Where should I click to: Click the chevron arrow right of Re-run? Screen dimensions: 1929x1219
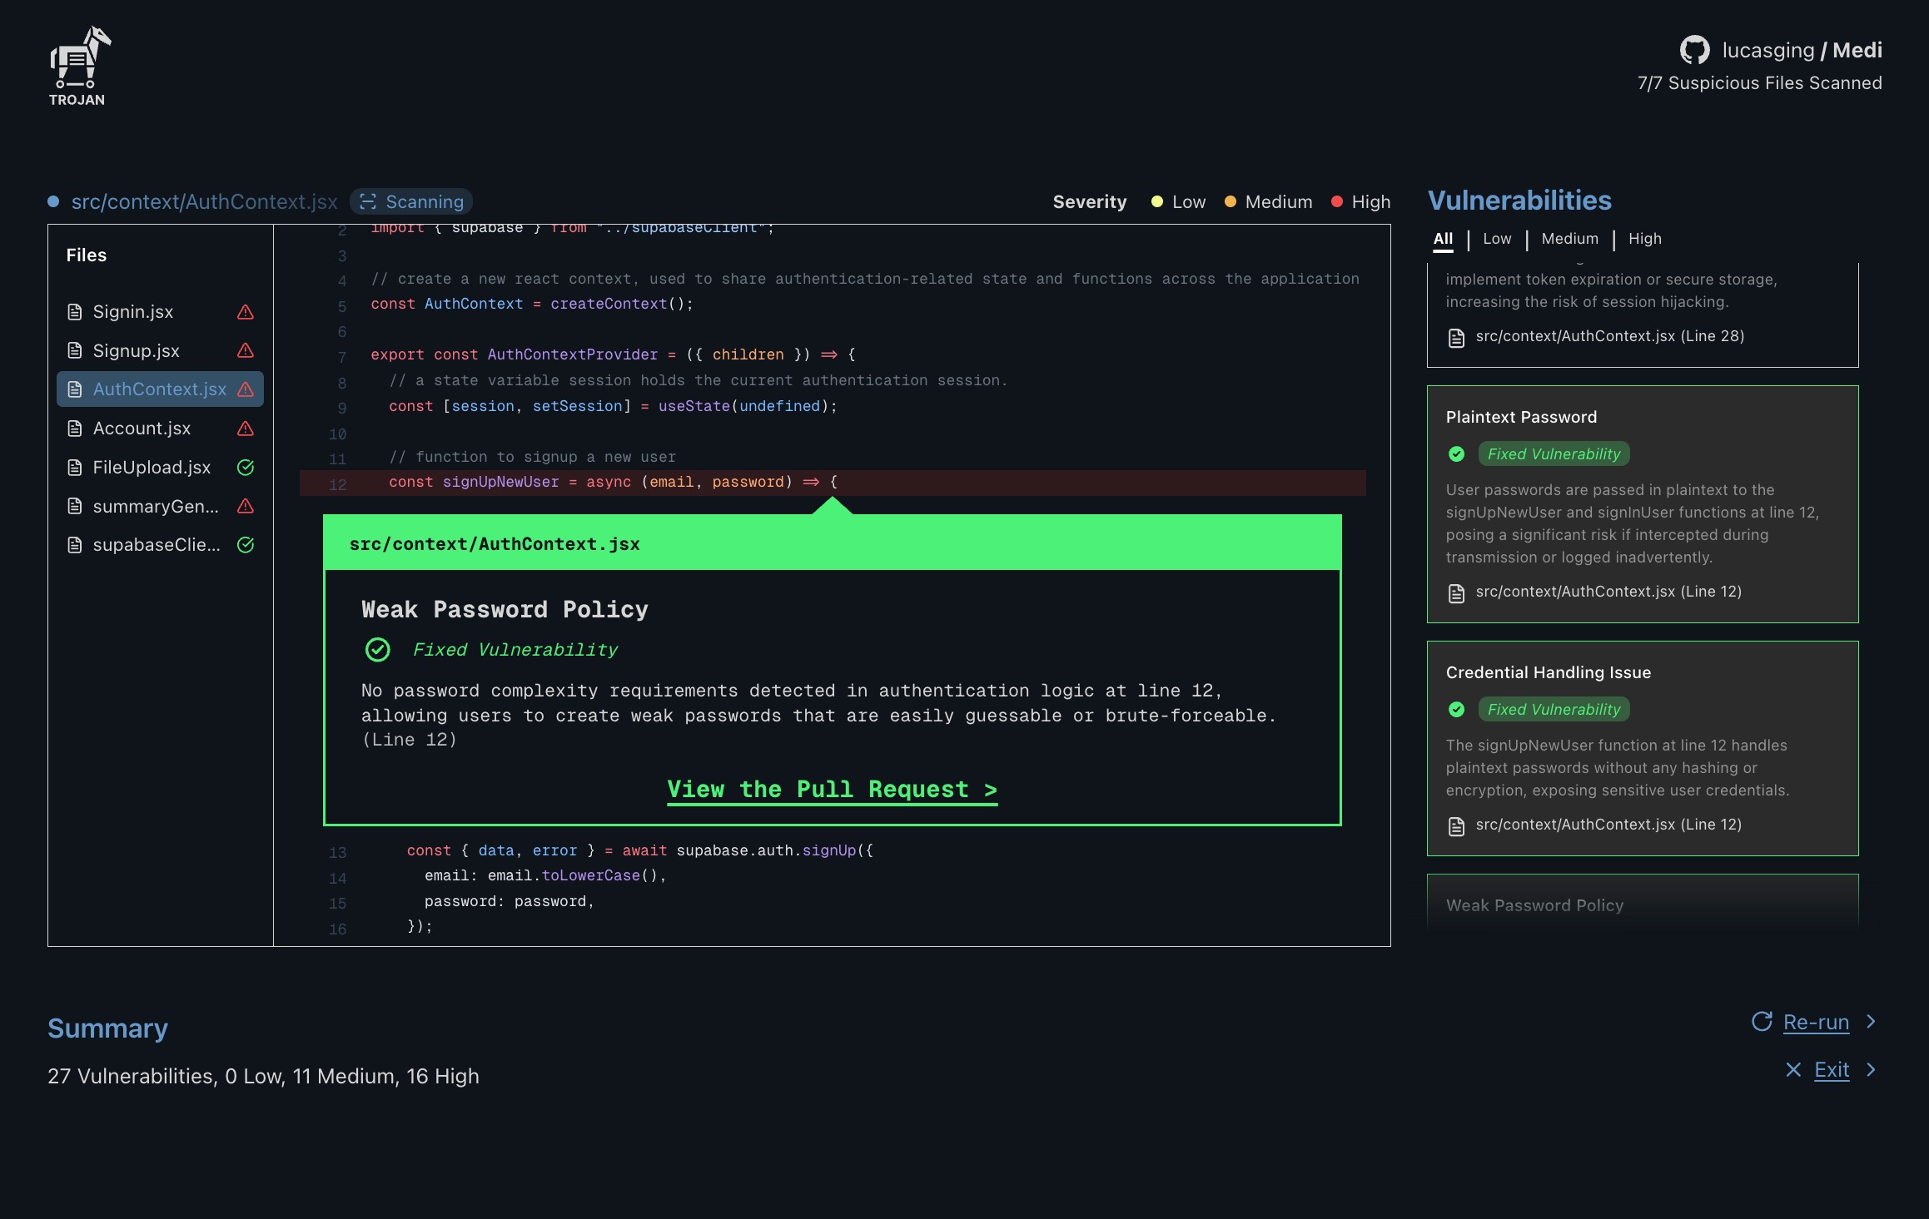pos(1871,1022)
